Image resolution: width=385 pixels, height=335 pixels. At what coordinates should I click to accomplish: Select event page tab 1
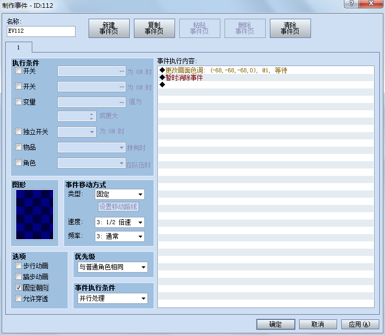19,47
